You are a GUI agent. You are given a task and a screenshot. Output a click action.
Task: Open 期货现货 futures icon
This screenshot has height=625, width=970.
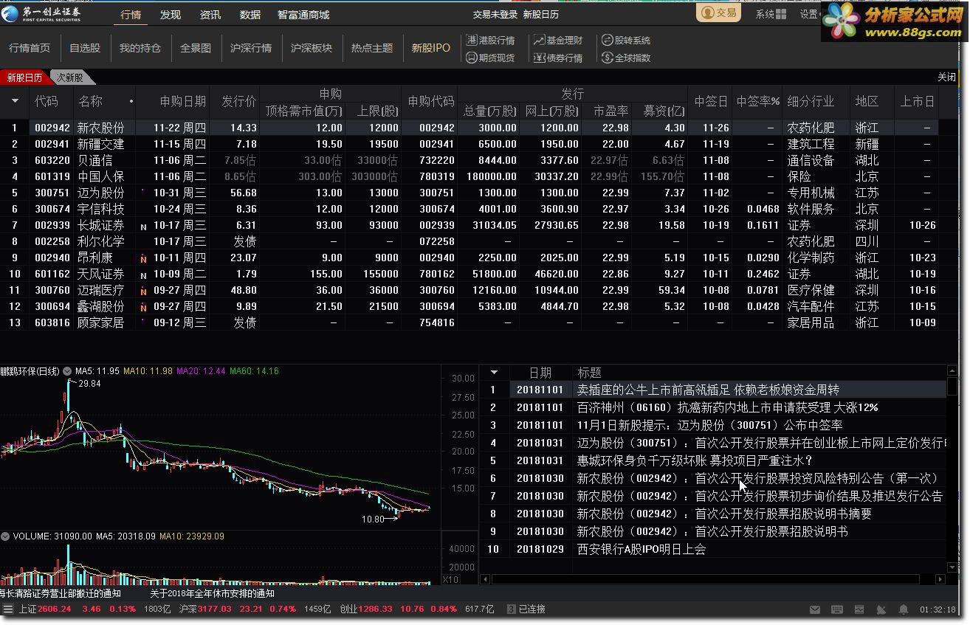click(x=472, y=58)
